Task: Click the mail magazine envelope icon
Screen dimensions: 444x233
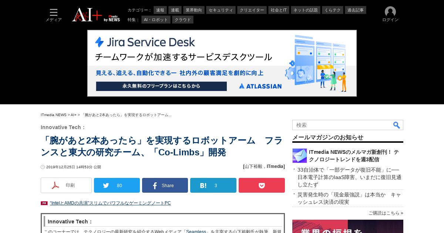Action: [300, 156]
